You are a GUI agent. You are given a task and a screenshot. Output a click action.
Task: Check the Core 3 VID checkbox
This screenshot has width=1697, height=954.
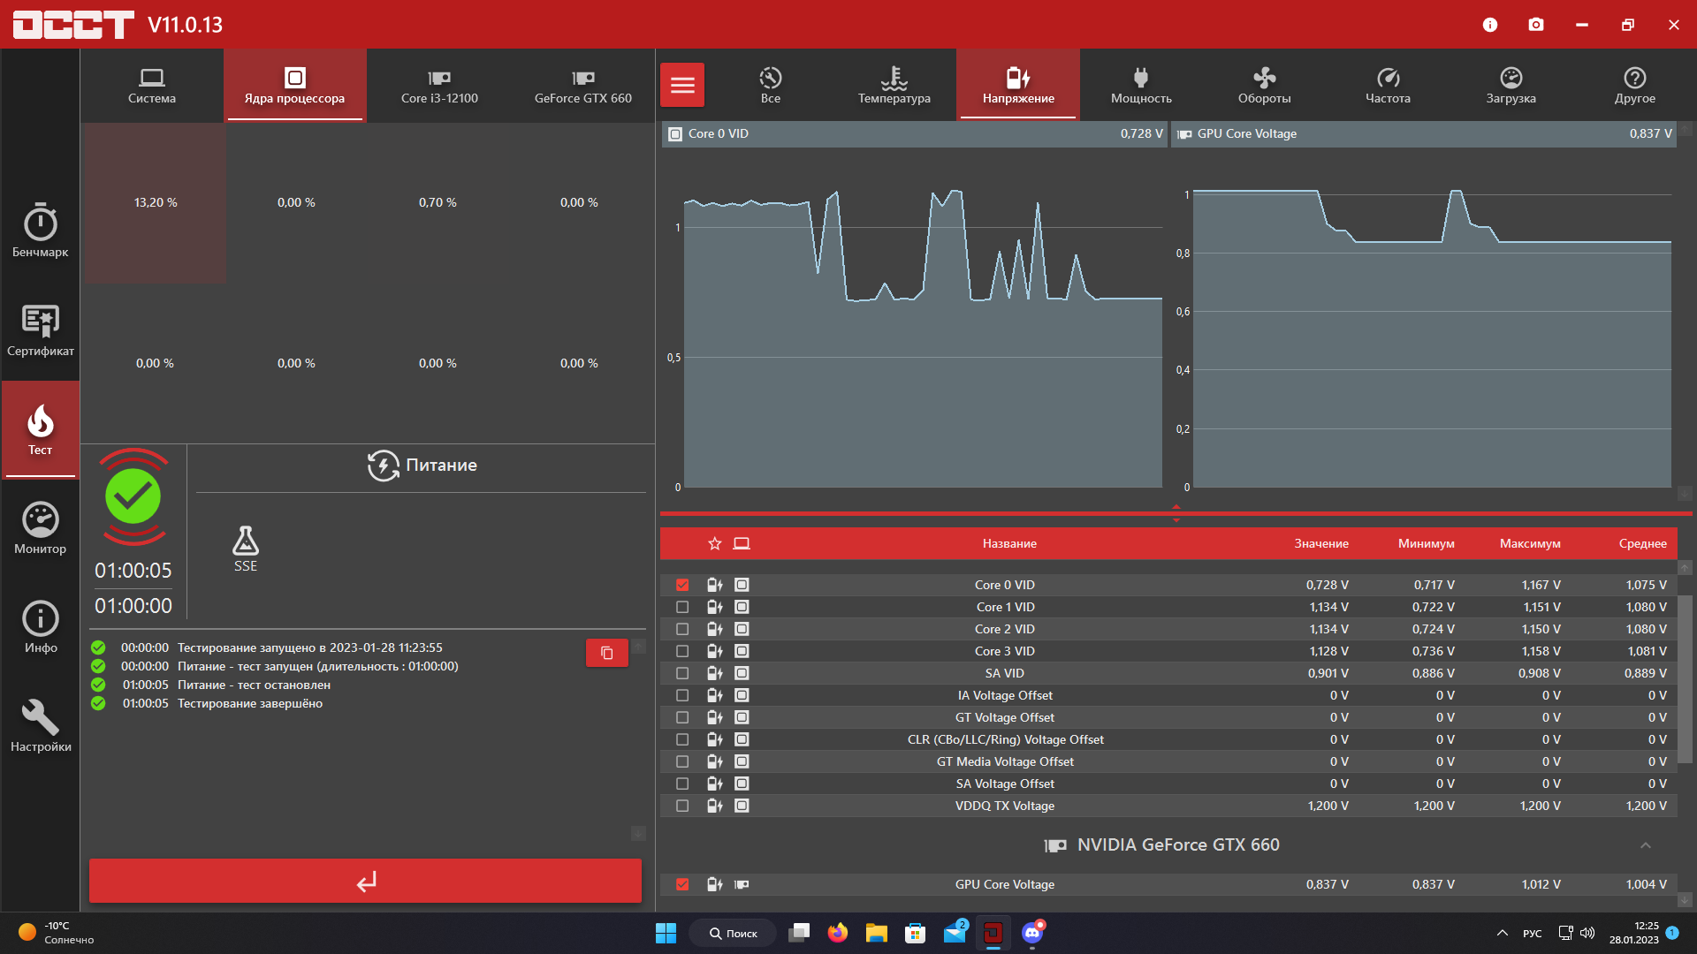tap(682, 651)
